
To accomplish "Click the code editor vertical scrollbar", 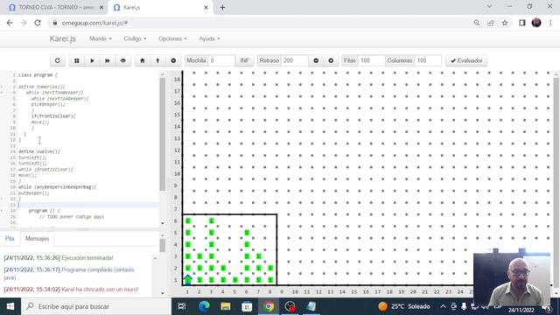I will (163, 134).
